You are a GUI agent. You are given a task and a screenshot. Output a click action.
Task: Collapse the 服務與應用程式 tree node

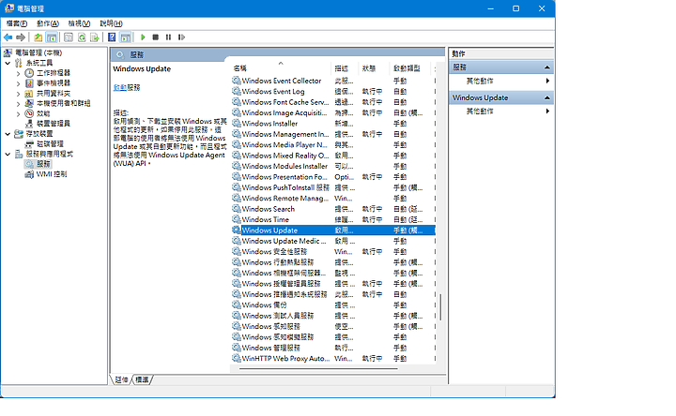pos(8,154)
